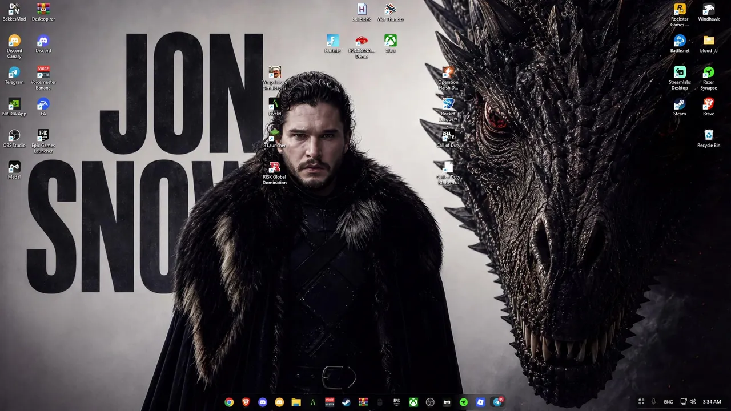Select the Steam desktop shortcut
This screenshot has width=731, height=411.
click(x=680, y=107)
